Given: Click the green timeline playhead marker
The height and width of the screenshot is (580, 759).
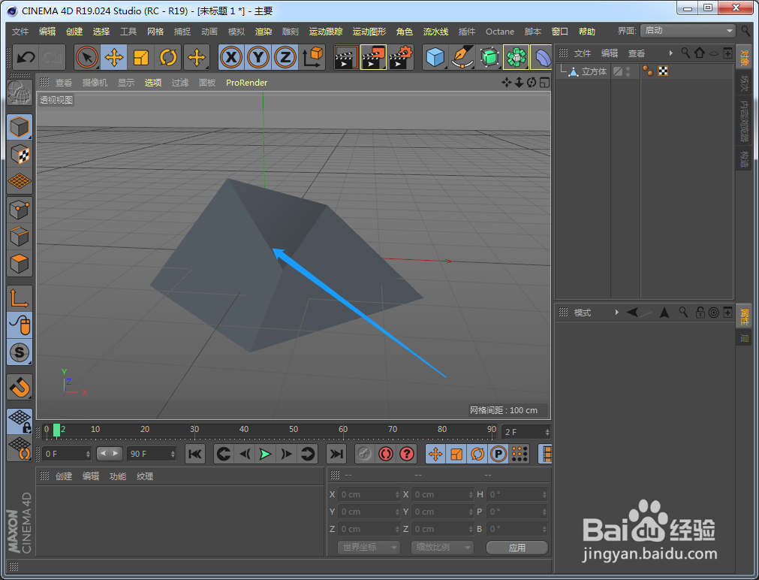Looking at the screenshot, I should click(x=56, y=430).
